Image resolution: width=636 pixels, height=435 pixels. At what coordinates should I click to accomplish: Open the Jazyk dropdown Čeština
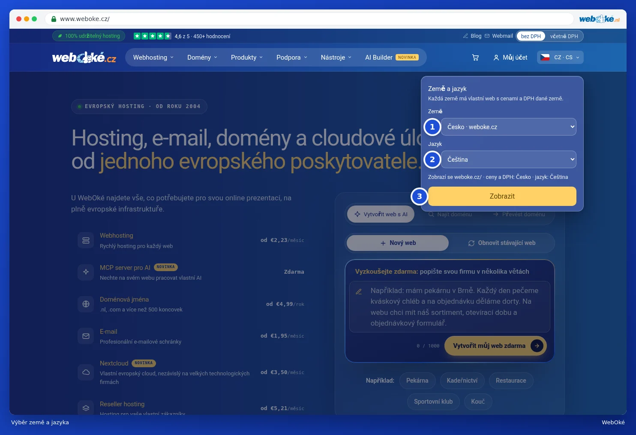[x=508, y=160]
